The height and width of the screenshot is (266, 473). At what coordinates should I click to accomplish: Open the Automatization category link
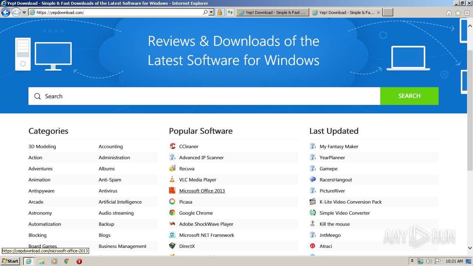tap(45, 224)
